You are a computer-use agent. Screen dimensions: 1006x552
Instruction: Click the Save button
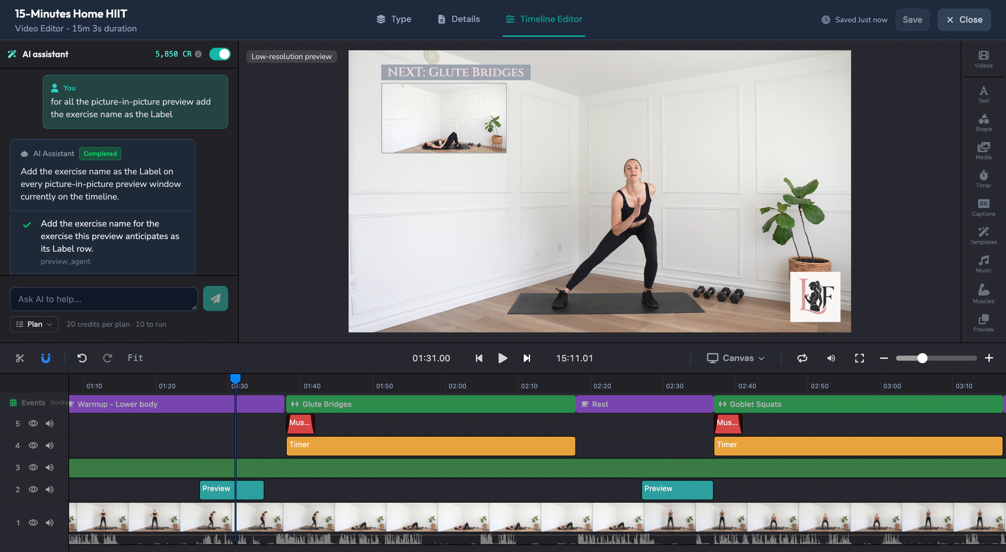coord(912,20)
